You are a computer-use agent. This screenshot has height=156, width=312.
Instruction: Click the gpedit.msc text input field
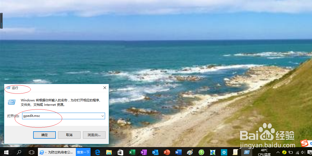coord(63,116)
